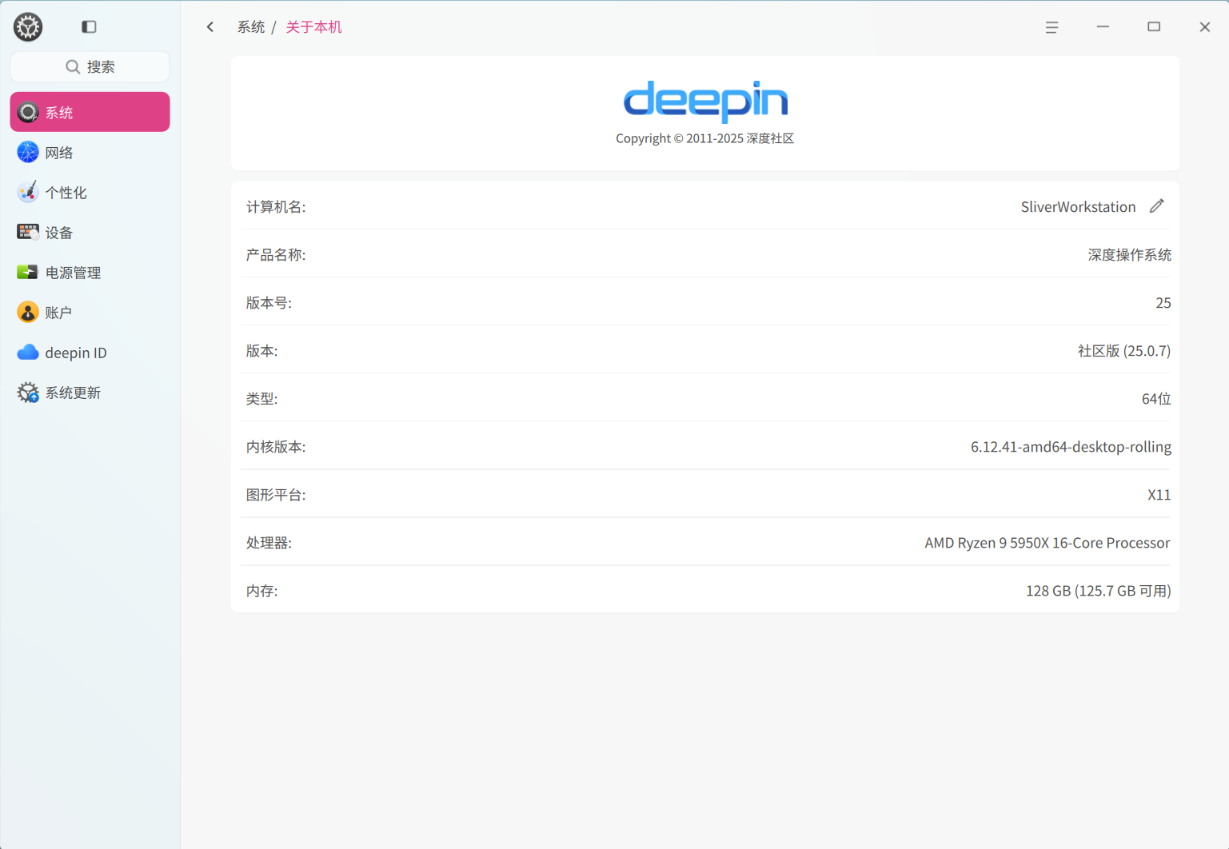Click the 64位 type value

pyautogui.click(x=1156, y=398)
